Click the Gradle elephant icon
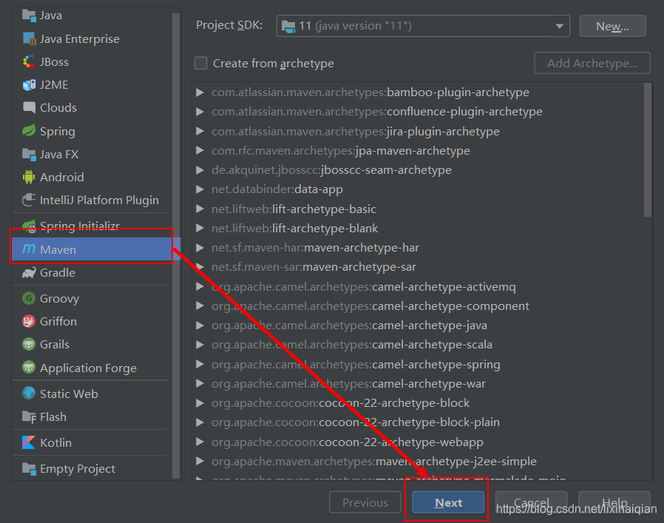664x523 pixels. click(x=29, y=272)
